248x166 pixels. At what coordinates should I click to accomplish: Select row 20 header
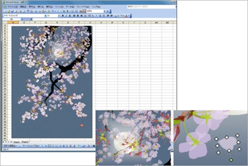[x=5, y=72]
